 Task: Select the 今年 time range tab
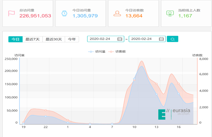(72, 39)
